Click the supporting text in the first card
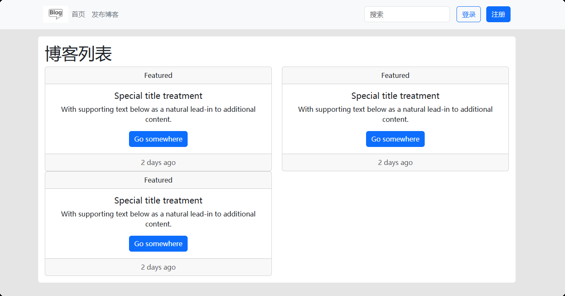This screenshot has width=565, height=296. pyautogui.click(x=158, y=114)
